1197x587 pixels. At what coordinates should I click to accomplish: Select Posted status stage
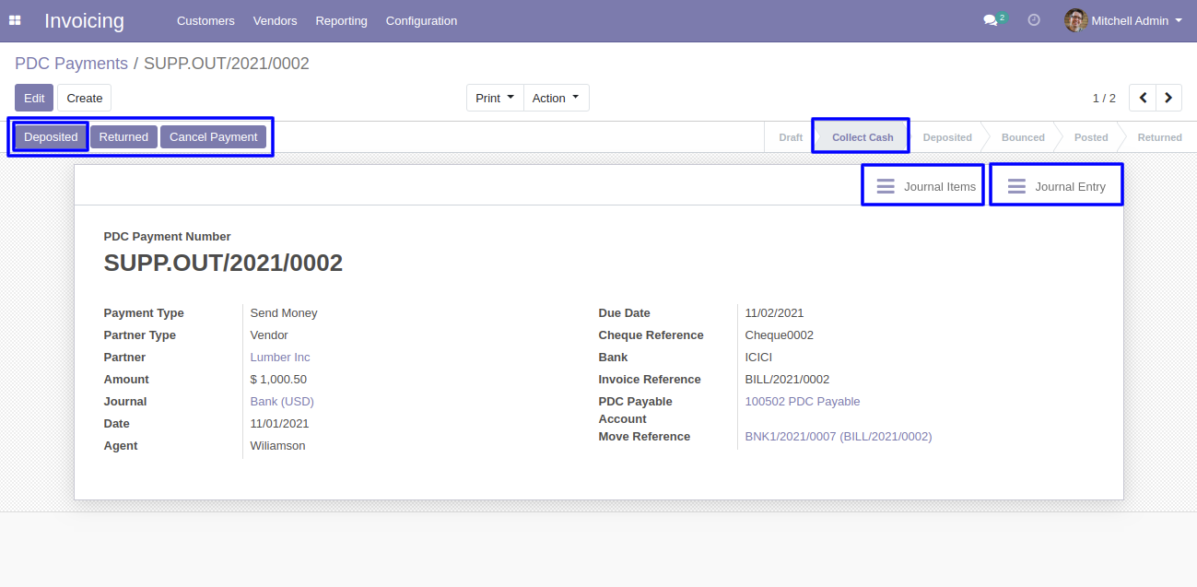tap(1091, 137)
